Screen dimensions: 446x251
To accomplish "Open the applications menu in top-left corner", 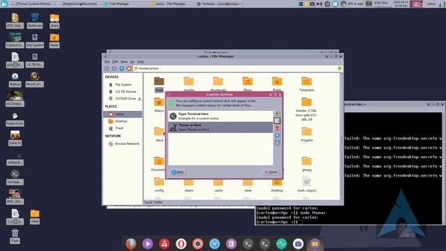I will (x=5, y=3).
